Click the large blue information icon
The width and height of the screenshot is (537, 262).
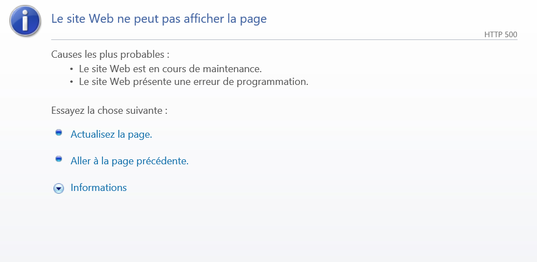[x=26, y=21]
